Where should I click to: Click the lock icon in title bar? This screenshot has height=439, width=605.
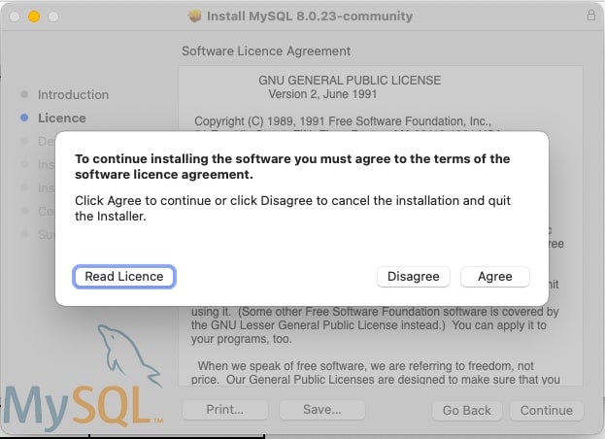tap(591, 16)
